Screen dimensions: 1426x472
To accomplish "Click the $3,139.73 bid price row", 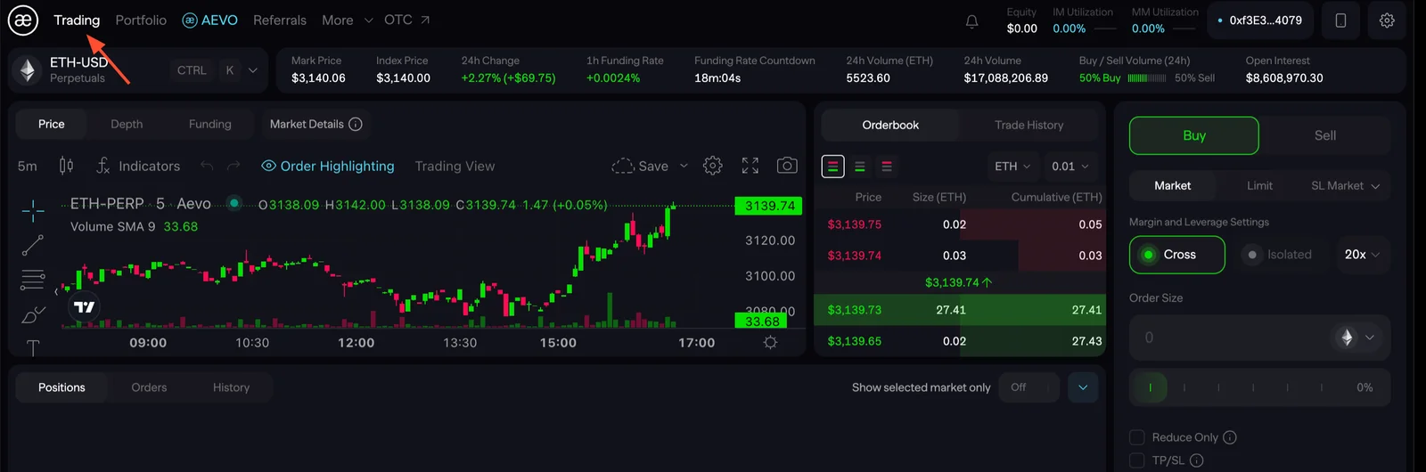I will coord(960,310).
